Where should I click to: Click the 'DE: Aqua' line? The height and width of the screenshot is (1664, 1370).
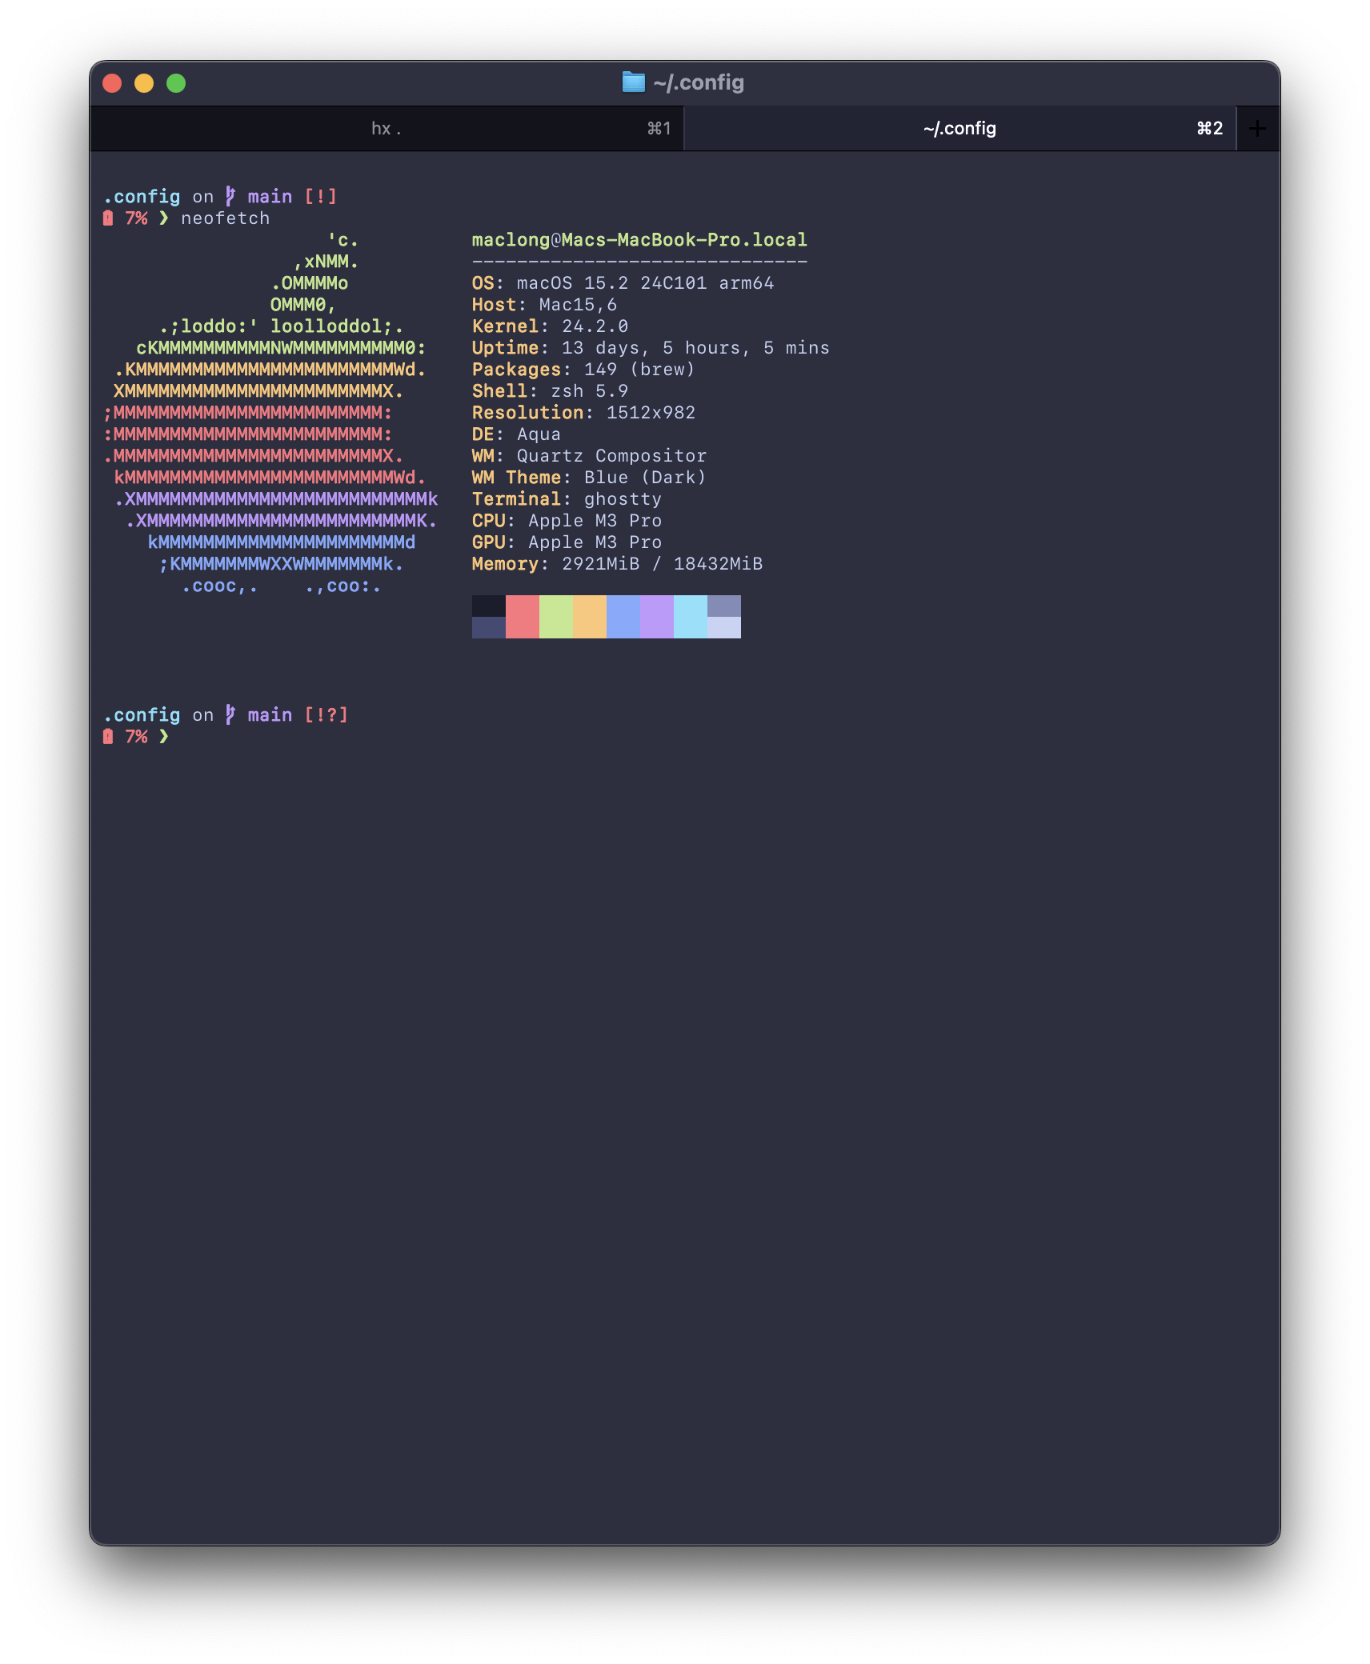coord(516,434)
